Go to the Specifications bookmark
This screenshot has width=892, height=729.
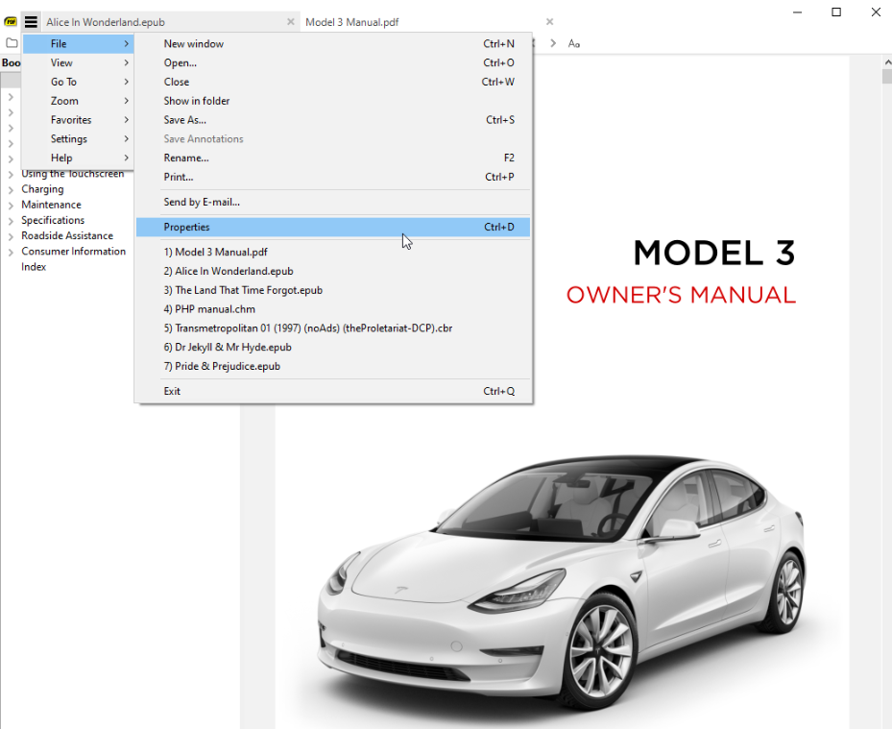point(53,220)
